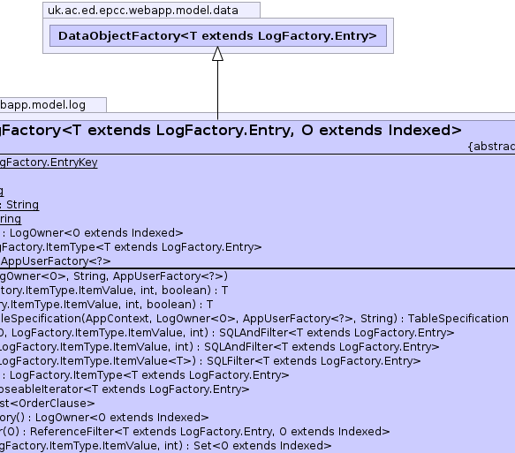515x453 pixels.
Task: Select the SQLFilter<T extends LogFactory.Entry> method
Action: tap(210, 361)
